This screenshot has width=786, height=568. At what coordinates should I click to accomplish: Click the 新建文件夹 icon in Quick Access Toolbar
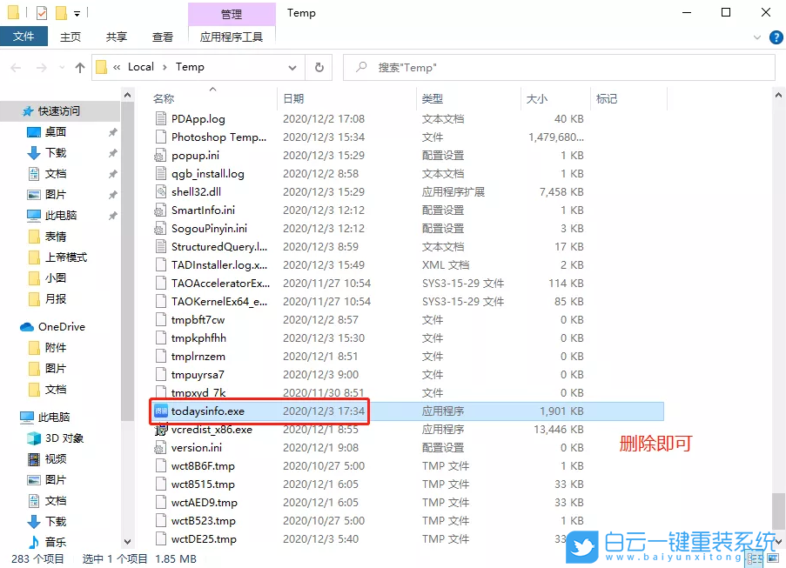point(61,12)
